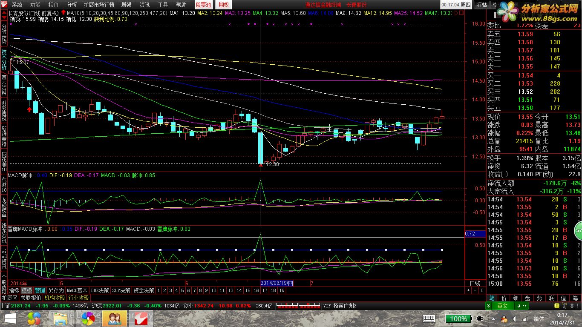Open the File Explorer taskbar icon
This screenshot has height=327, width=582.
coord(61,318)
